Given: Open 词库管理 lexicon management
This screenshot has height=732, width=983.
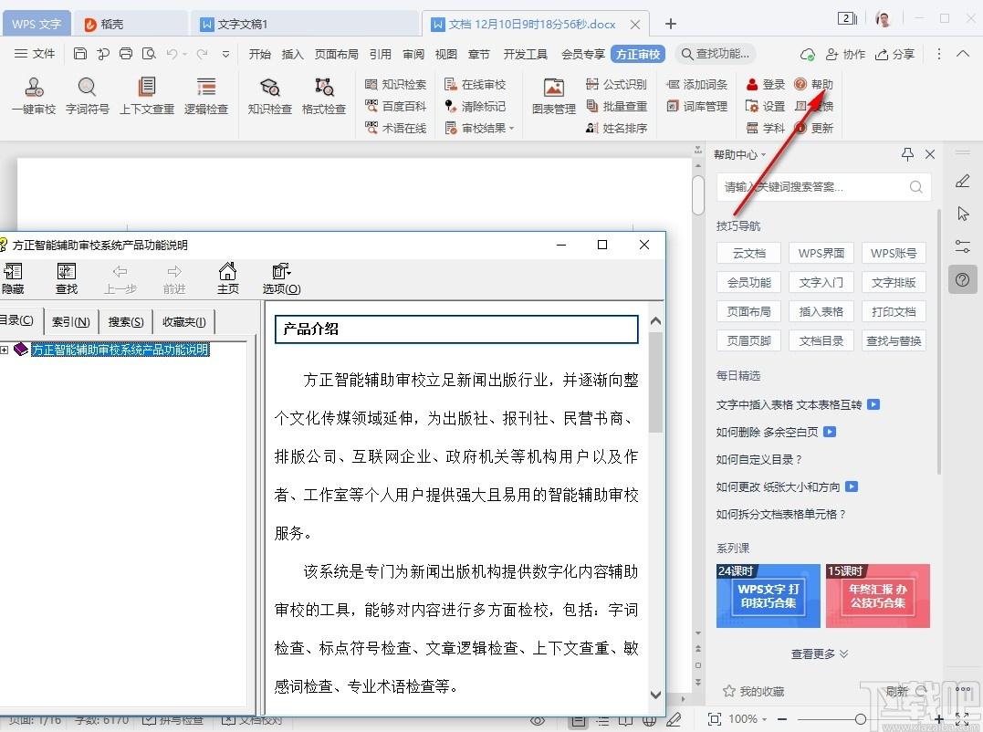Looking at the screenshot, I should coord(696,106).
